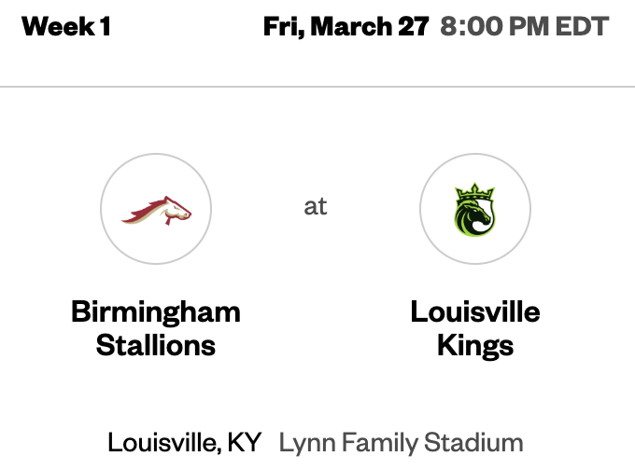This screenshot has height=470, width=635.
Task: Click the word "Stallions" under Birmingham
Action: [156, 346]
